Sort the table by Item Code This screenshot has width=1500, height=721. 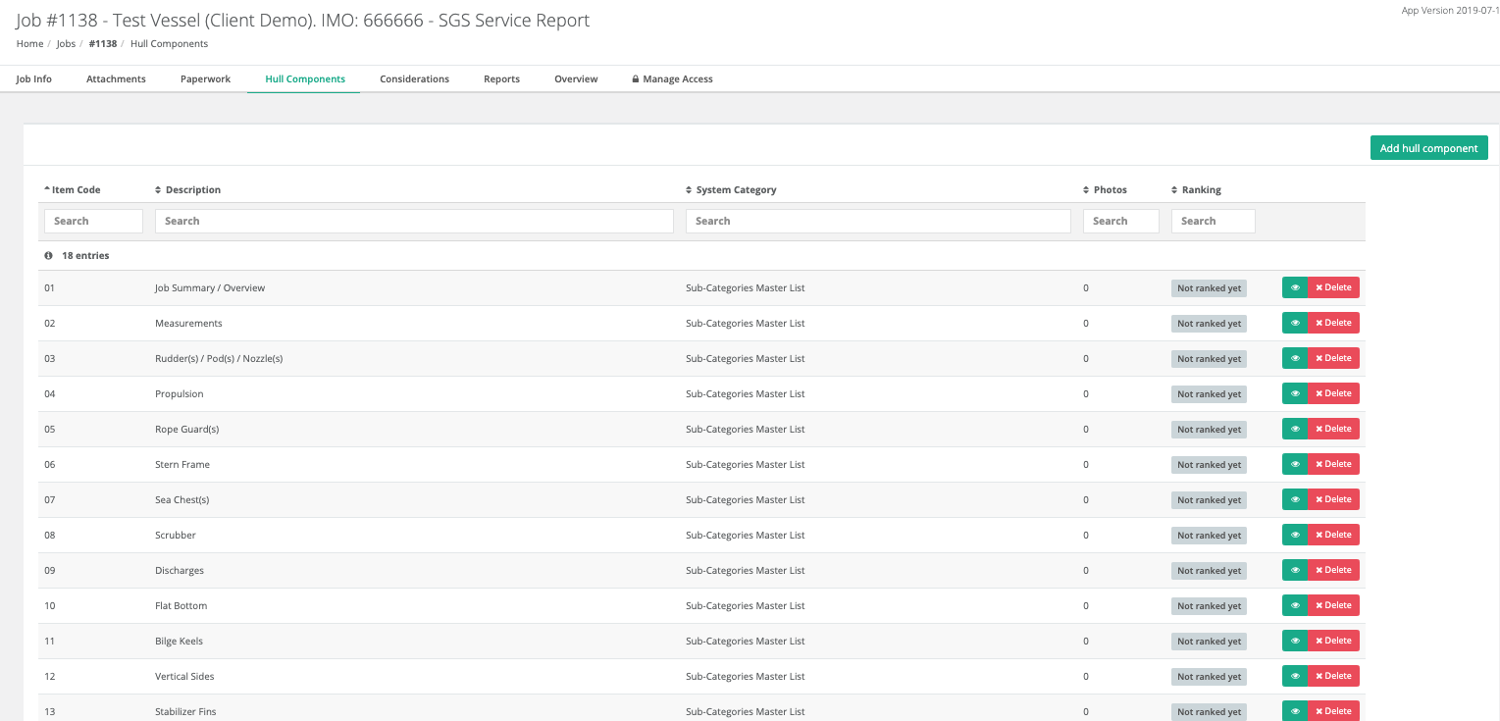coord(75,190)
